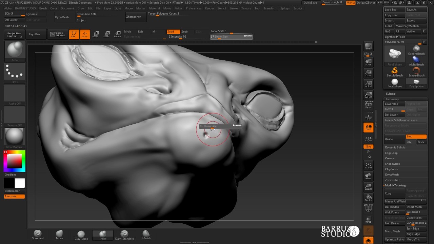Viewport: 434px width, 244px height.
Task: Expand the ShadowBox section
Action: point(392,164)
